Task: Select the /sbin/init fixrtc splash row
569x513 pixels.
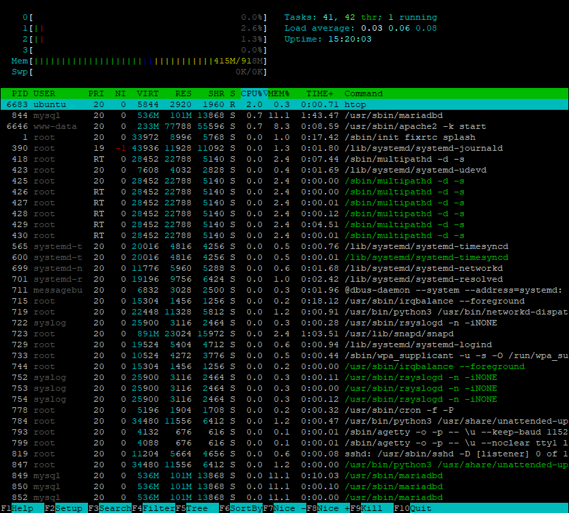Action: click(x=284, y=137)
